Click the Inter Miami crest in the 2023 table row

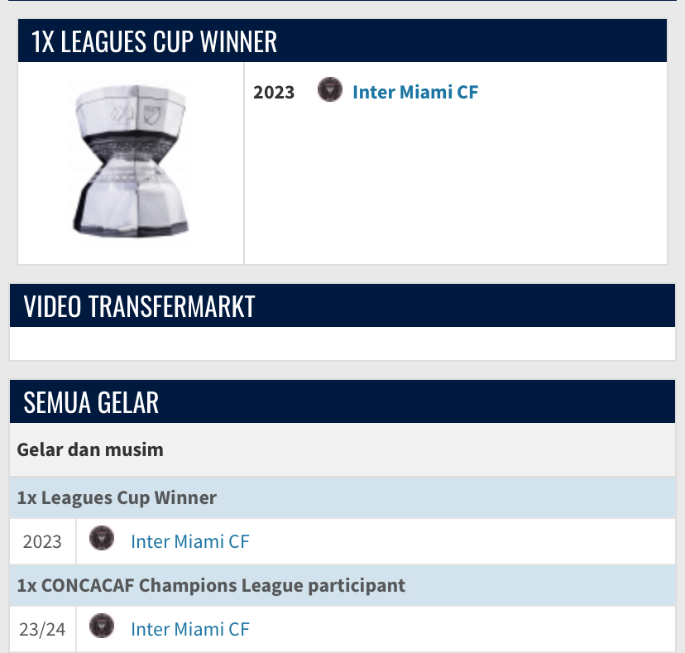coord(102,539)
